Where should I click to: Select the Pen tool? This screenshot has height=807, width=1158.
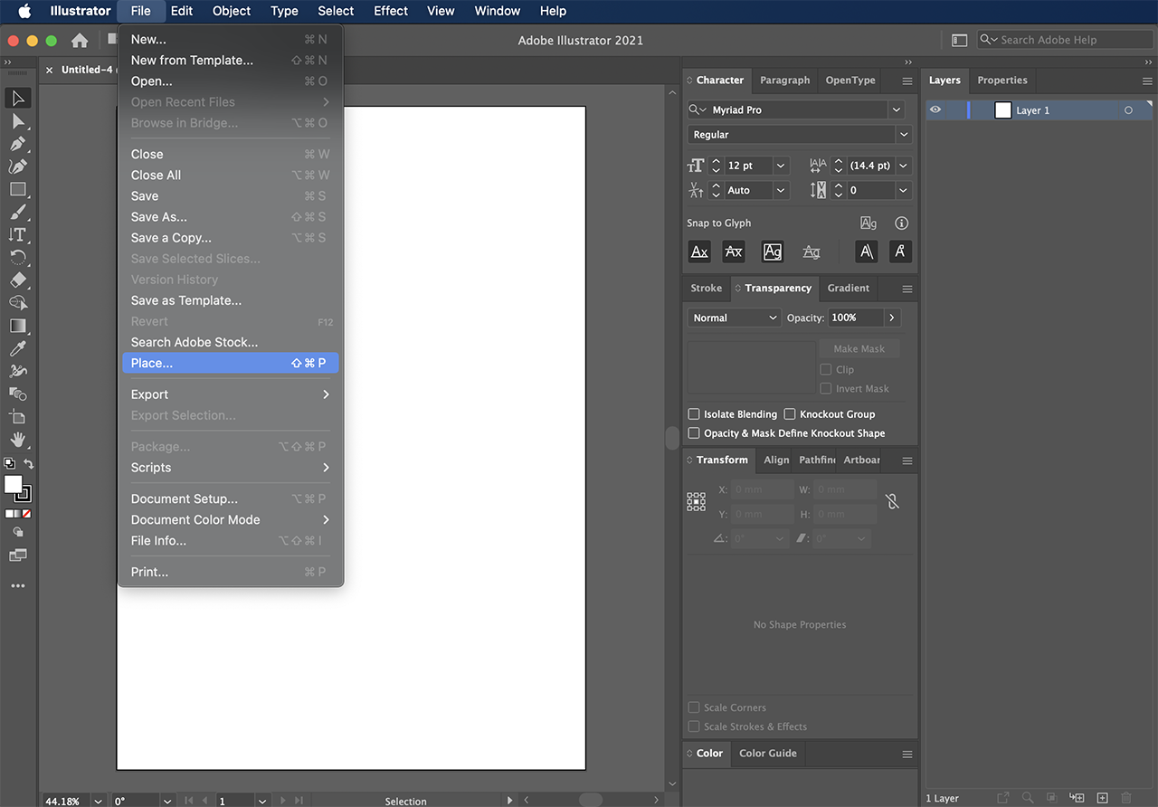point(18,144)
